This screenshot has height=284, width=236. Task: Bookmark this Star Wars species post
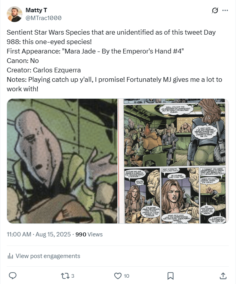[170, 275]
